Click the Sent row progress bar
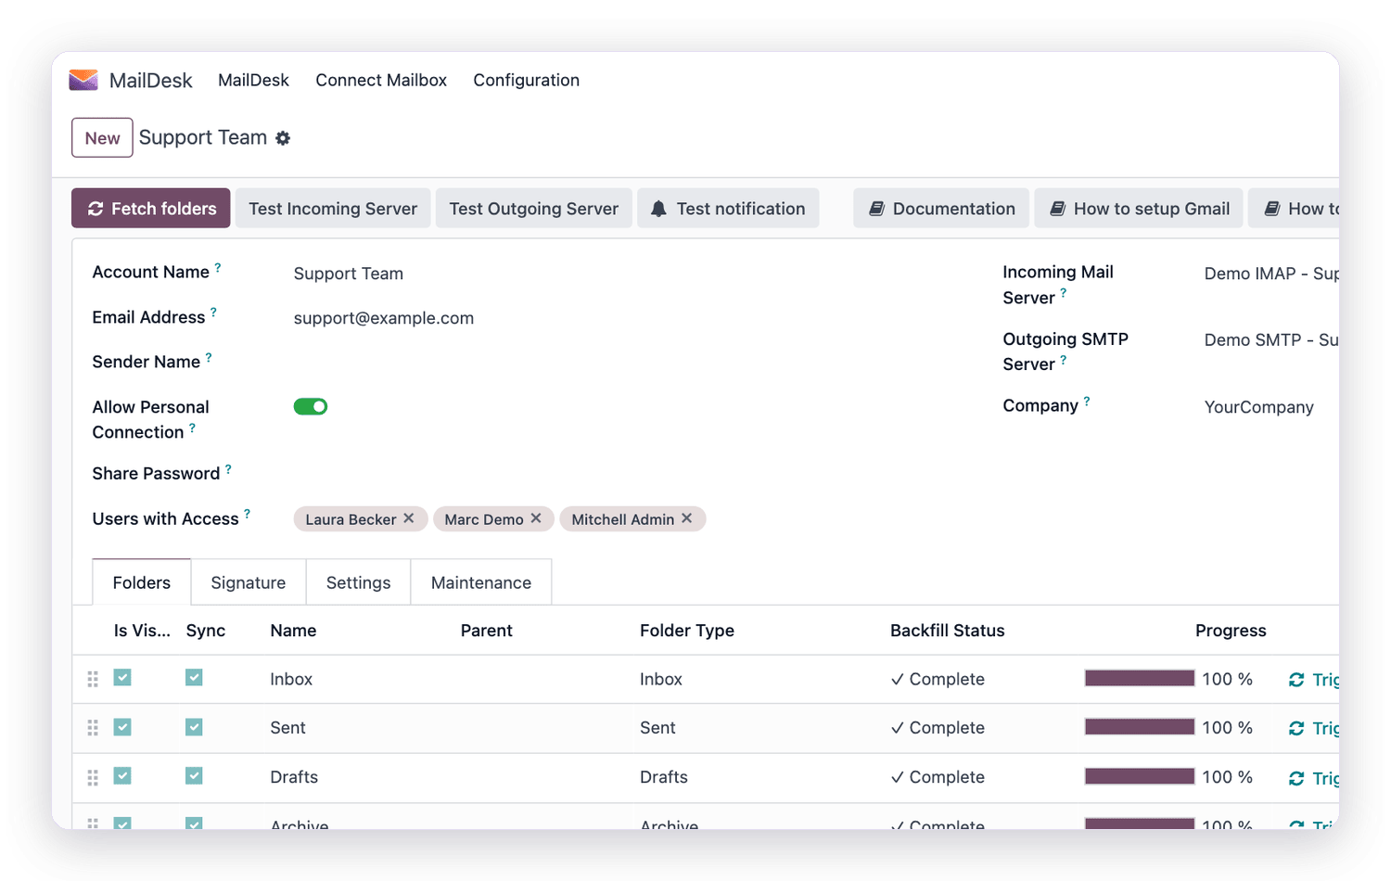The width and height of the screenshot is (1391, 881). [x=1140, y=727]
